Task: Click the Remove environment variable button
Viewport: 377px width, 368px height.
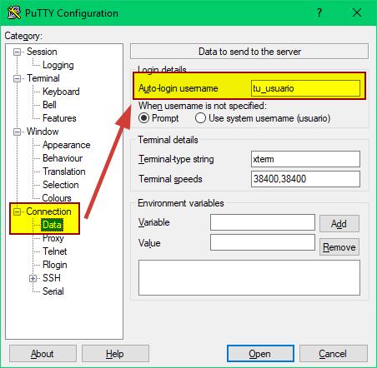Action: 339,247
